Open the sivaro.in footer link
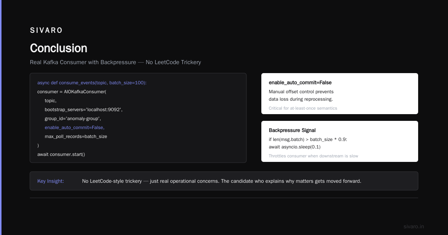Image resolution: width=448 pixels, height=235 pixels. coord(414,226)
